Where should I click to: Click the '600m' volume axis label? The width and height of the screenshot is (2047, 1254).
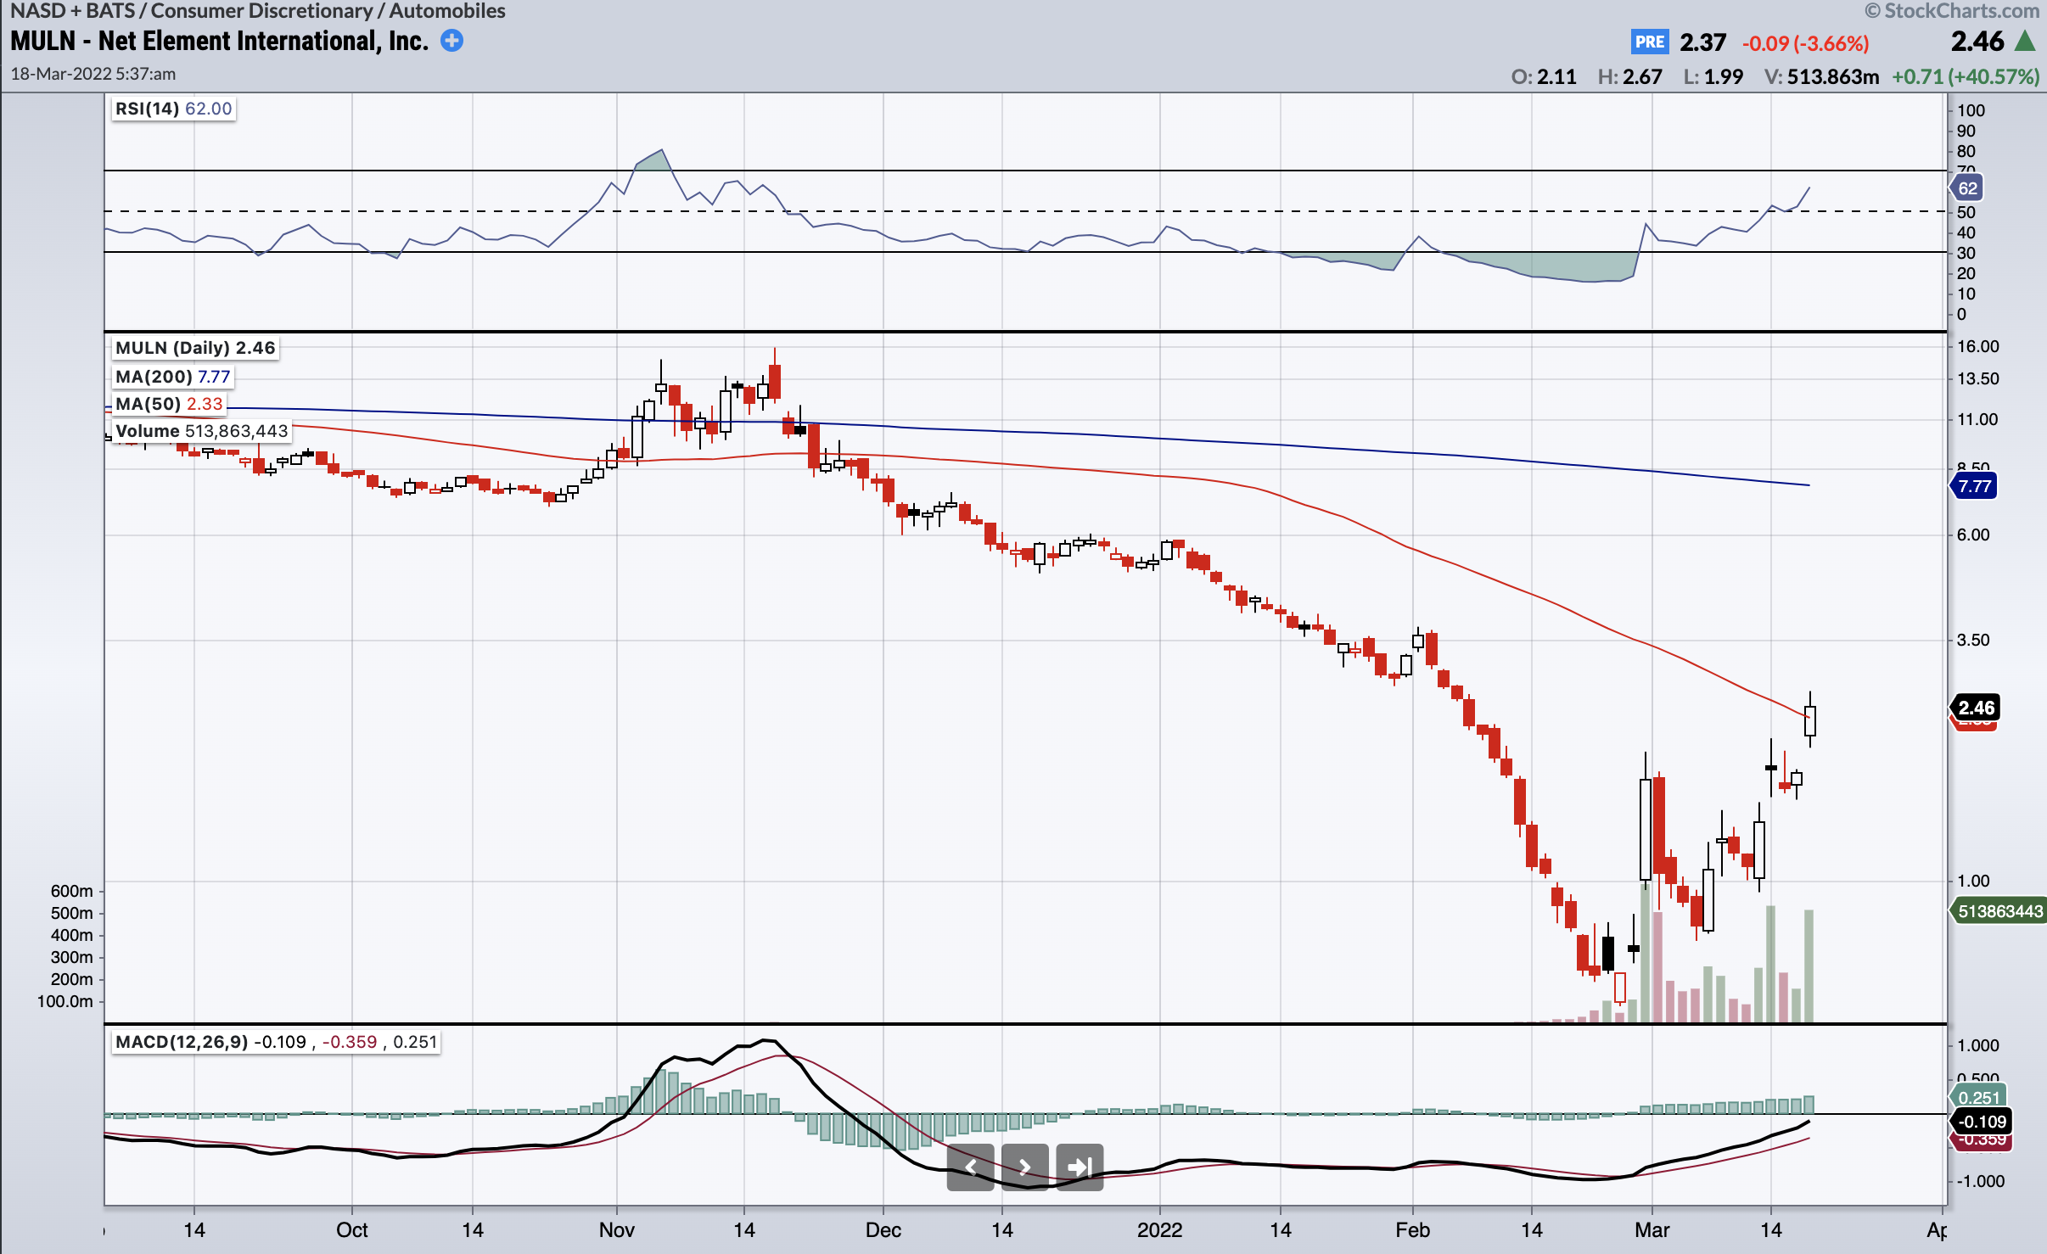[x=72, y=891]
